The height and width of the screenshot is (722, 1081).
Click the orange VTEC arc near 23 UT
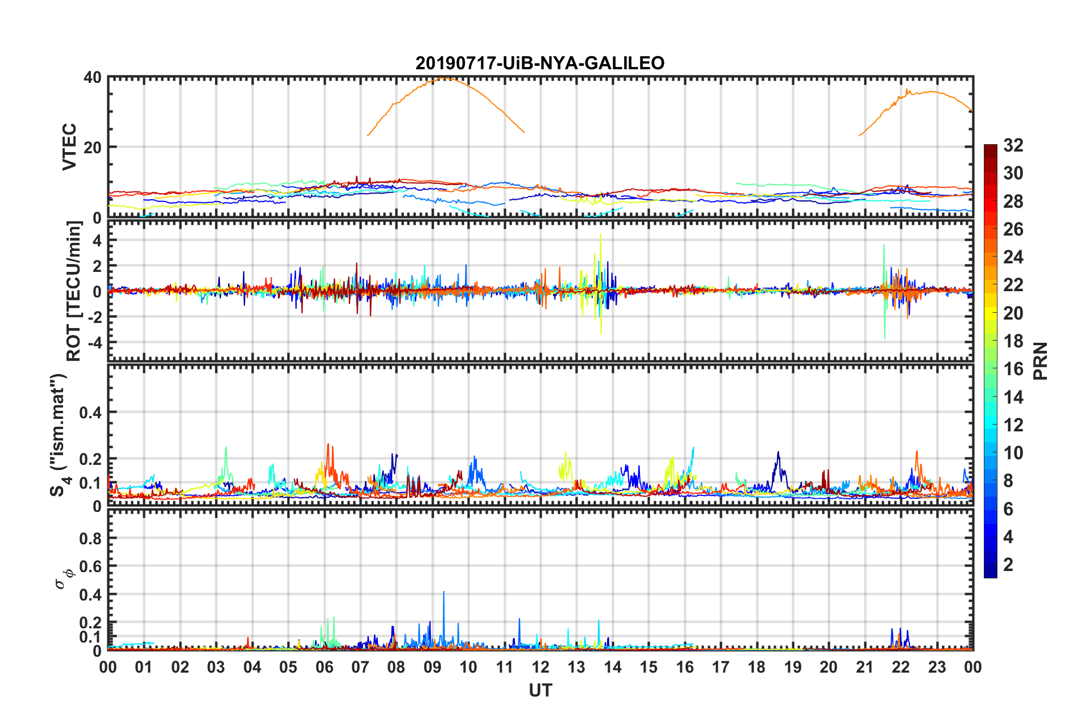pos(930,92)
